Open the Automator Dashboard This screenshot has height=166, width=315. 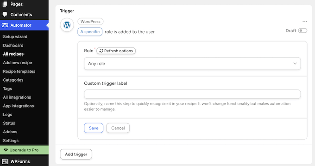pos(13,45)
